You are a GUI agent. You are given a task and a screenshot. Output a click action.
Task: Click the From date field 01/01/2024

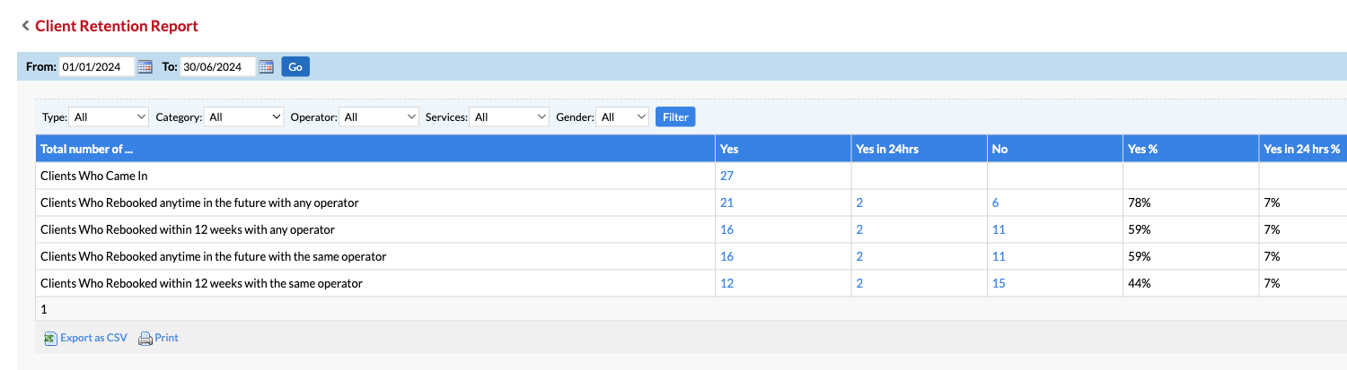click(97, 66)
